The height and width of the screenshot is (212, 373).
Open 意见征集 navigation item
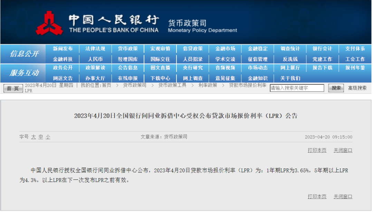tap(225, 78)
